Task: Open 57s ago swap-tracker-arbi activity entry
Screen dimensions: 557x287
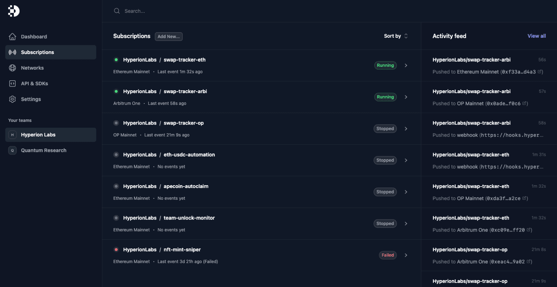Action: coord(489,97)
